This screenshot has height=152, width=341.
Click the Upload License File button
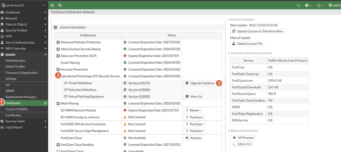pos(247,44)
